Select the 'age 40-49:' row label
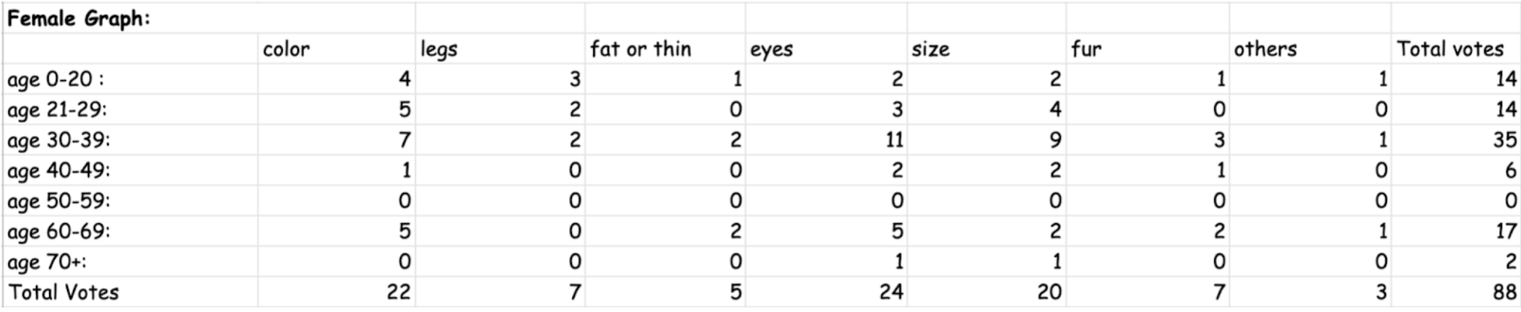 (x=59, y=170)
